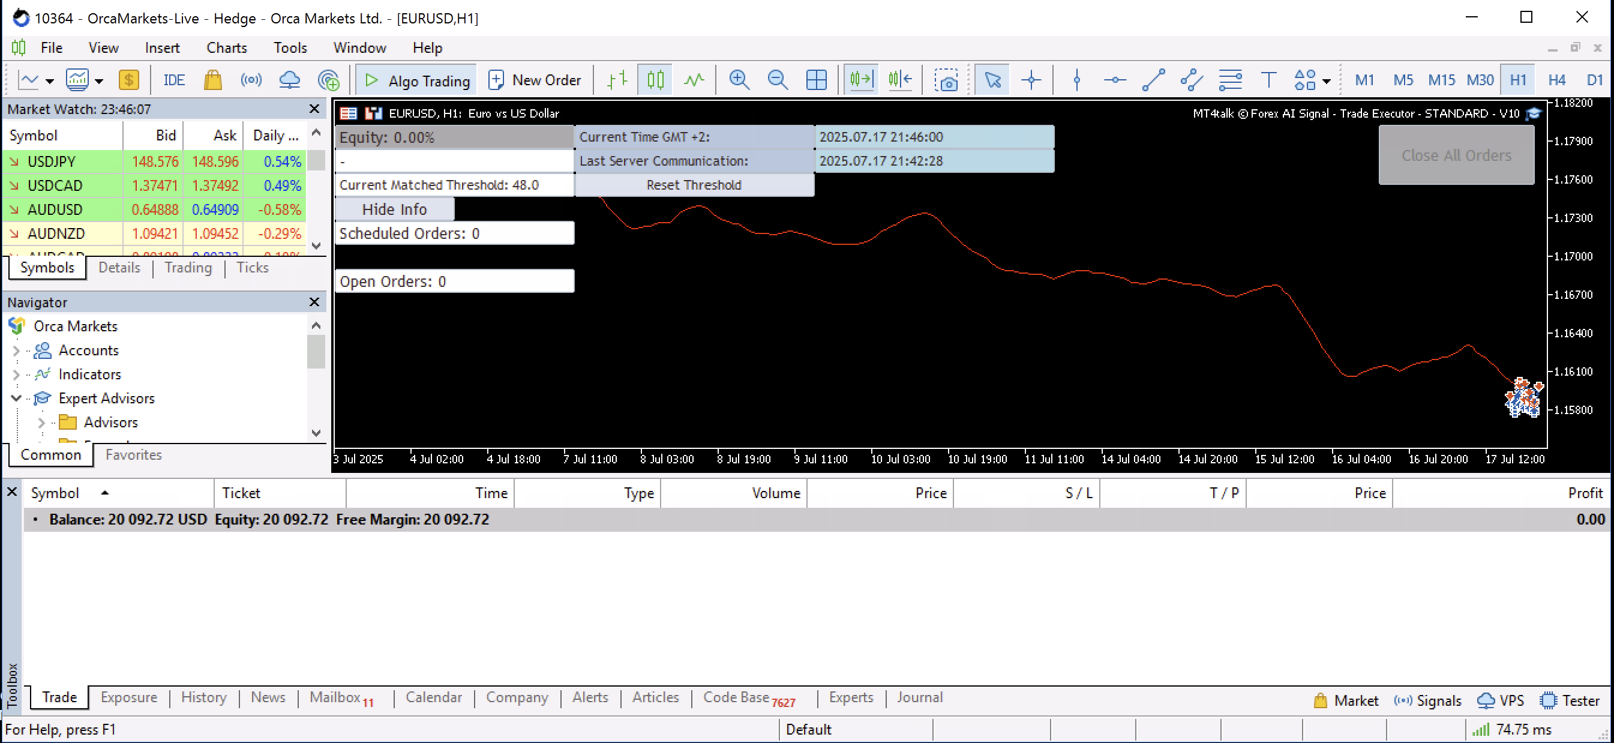The height and width of the screenshot is (743, 1614).
Task: Open the IDE MetaEditor
Action: click(173, 80)
